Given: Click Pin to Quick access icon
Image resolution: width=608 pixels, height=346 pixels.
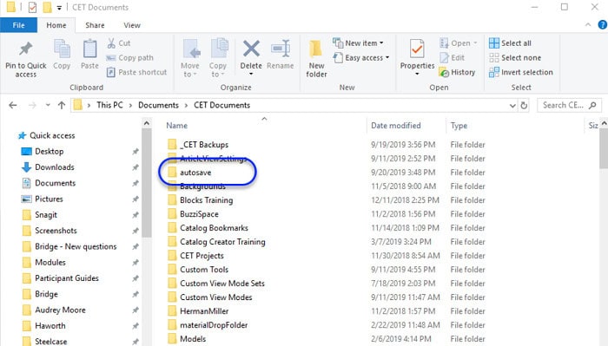Looking at the screenshot, I should pos(25,49).
